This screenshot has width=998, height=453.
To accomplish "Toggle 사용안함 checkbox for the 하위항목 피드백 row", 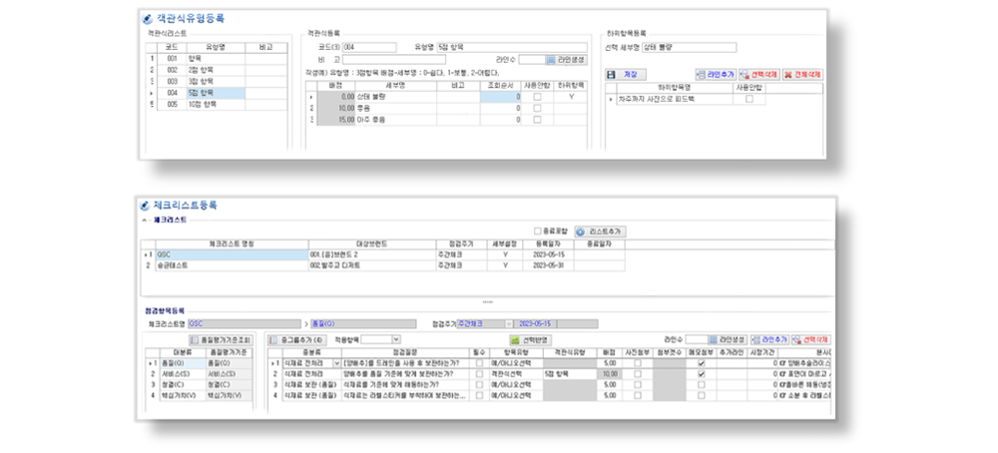I will 749,99.
